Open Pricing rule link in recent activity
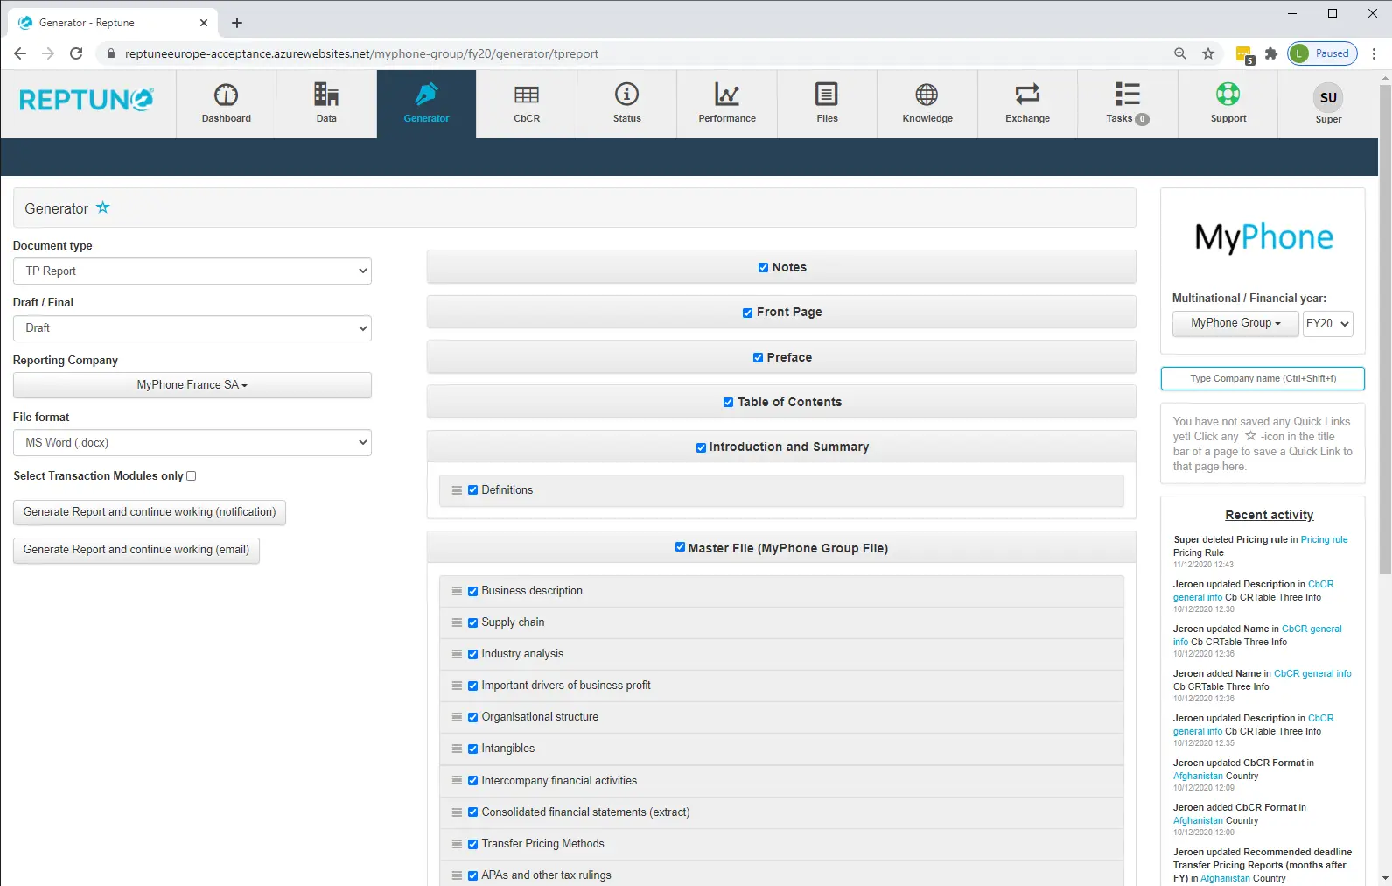 1324,540
